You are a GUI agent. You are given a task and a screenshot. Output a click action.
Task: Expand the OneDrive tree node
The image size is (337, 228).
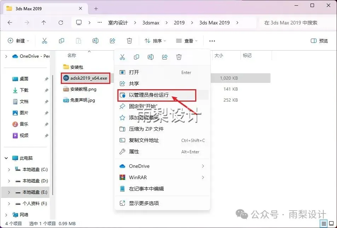click(6, 56)
